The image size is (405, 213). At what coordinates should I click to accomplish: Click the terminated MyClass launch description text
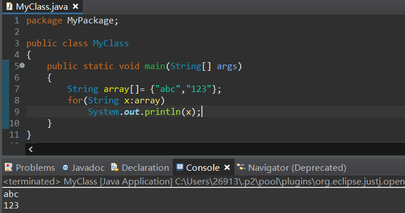click(204, 182)
